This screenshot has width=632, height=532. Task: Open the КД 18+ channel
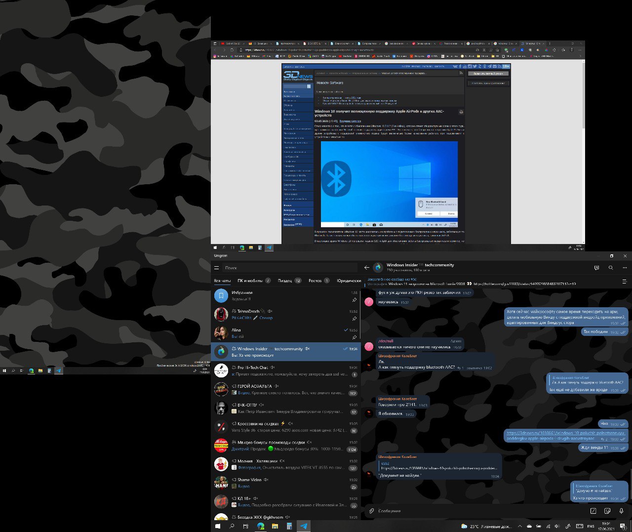[286, 502]
